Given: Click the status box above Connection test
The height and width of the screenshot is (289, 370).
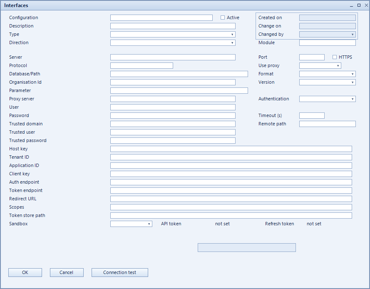Looking at the screenshot, I should (246, 248).
